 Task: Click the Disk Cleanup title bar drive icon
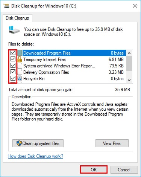[x=6, y=6]
